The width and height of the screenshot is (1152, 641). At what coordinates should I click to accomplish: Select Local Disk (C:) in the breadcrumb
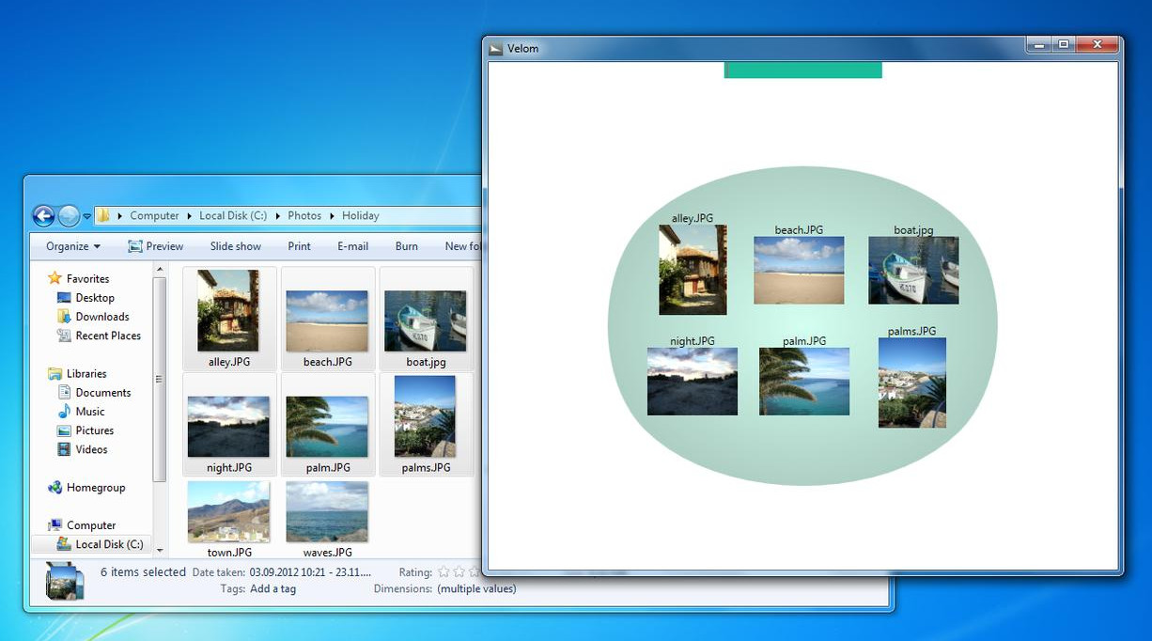[233, 215]
